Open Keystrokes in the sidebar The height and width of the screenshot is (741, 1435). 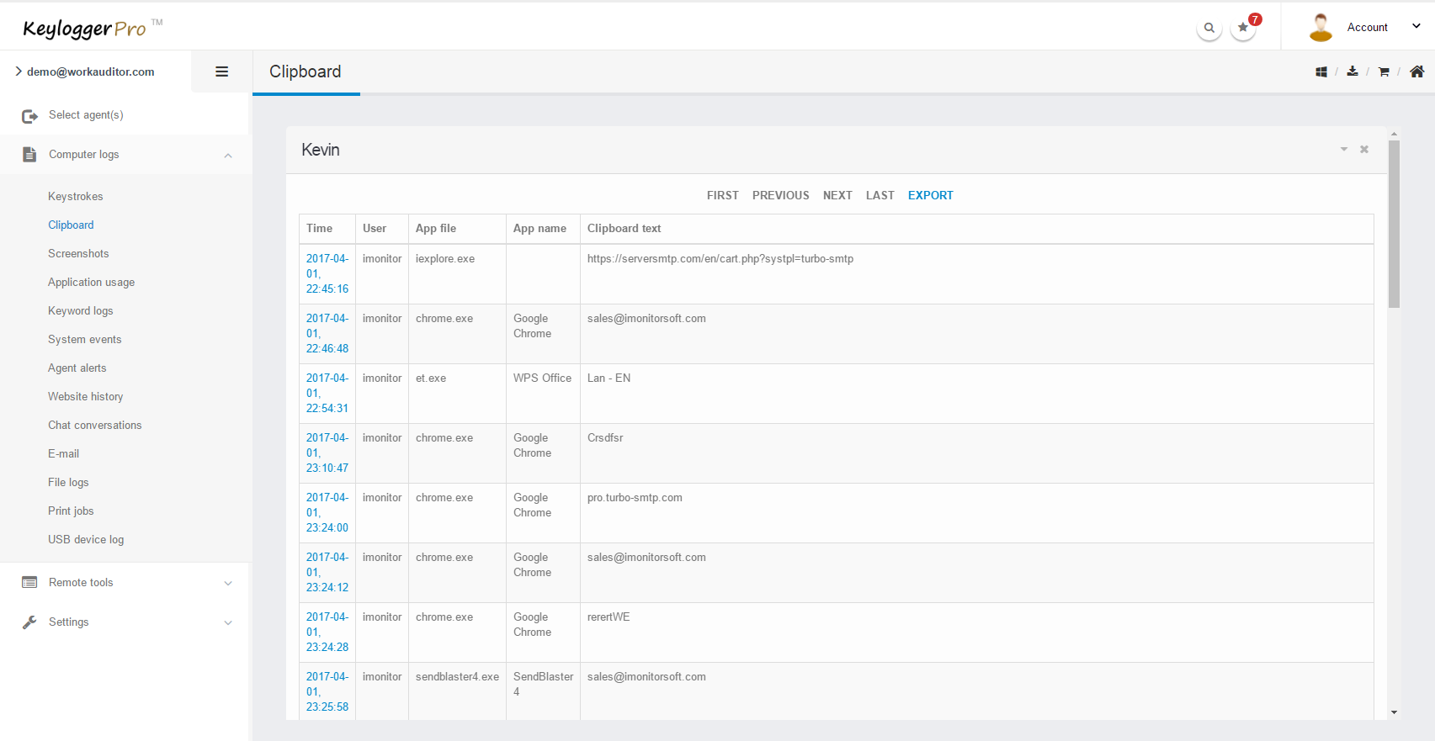(x=76, y=197)
